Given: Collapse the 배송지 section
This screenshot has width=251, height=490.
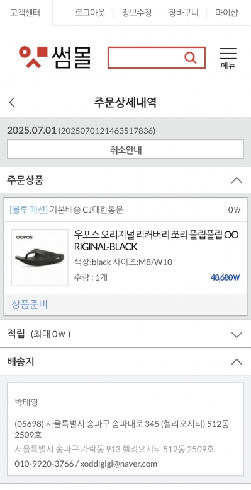Looking at the screenshot, I should tap(237, 362).
